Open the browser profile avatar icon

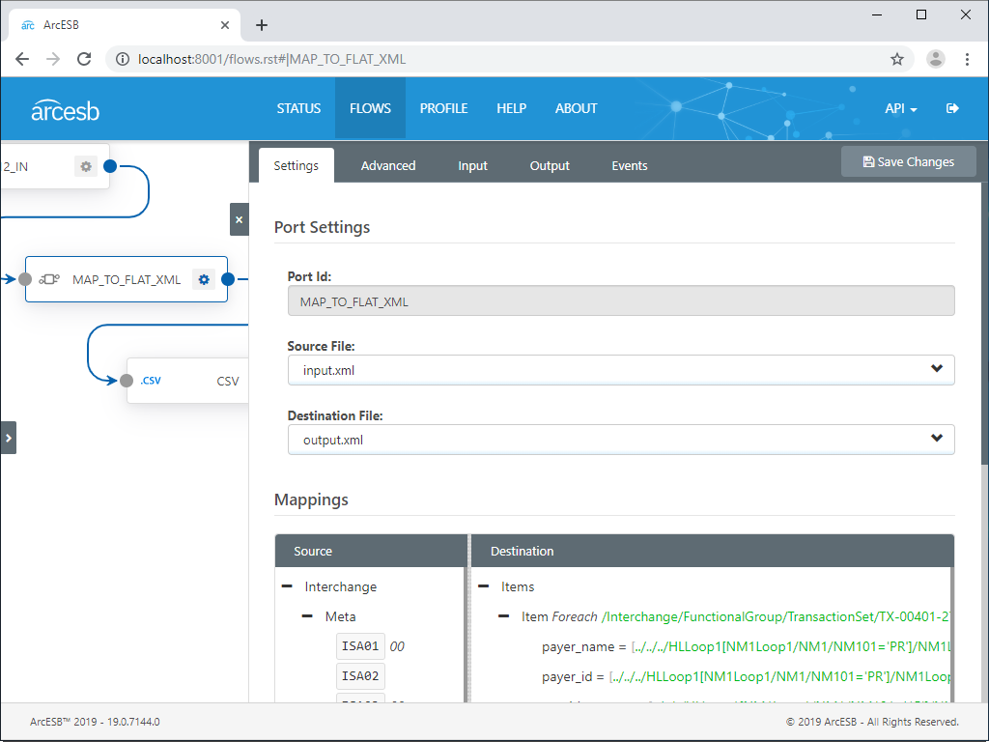click(935, 59)
